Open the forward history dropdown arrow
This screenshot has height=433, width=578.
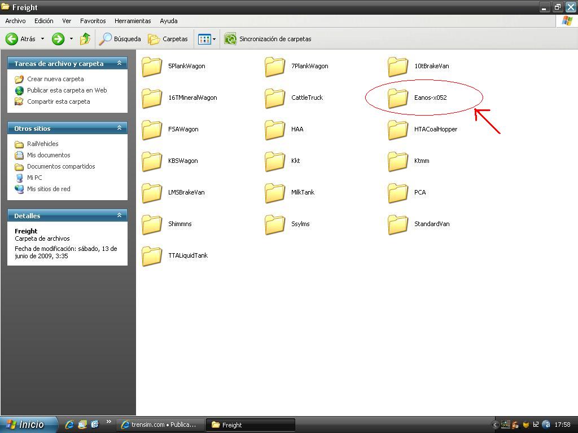click(71, 39)
